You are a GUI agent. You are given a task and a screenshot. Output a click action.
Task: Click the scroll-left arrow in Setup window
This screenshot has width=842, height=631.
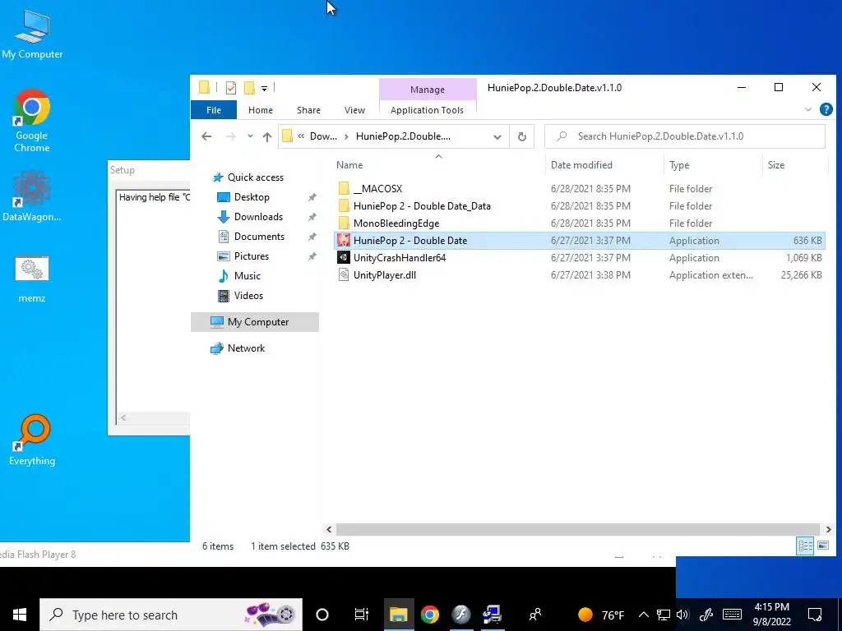123,418
